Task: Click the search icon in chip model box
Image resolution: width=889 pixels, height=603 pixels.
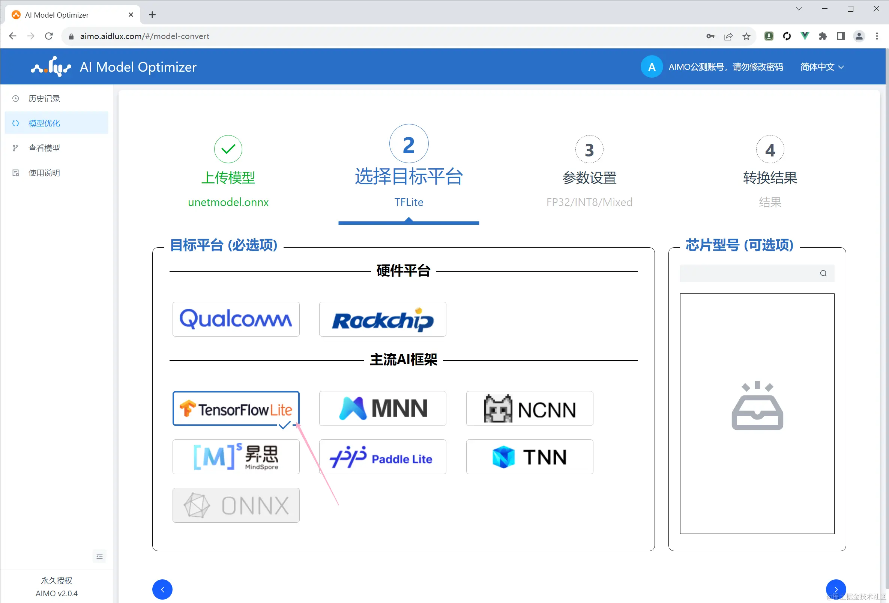Action: point(823,273)
